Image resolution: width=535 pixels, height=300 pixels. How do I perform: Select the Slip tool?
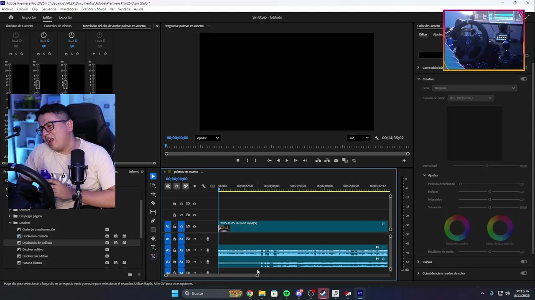pos(153,212)
